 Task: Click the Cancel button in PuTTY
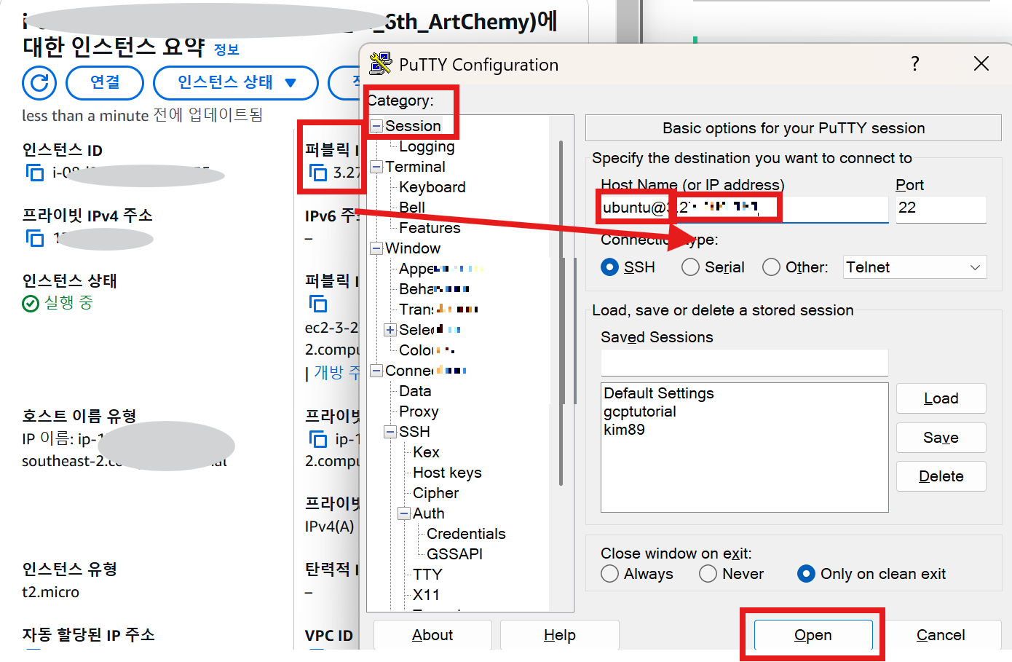(x=941, y=635)
